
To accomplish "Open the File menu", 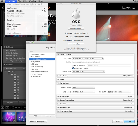I will tap(19, 1).
